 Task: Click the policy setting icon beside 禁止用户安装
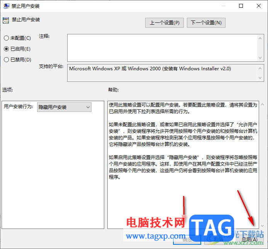pyautogui.click(x=6, y=20)
